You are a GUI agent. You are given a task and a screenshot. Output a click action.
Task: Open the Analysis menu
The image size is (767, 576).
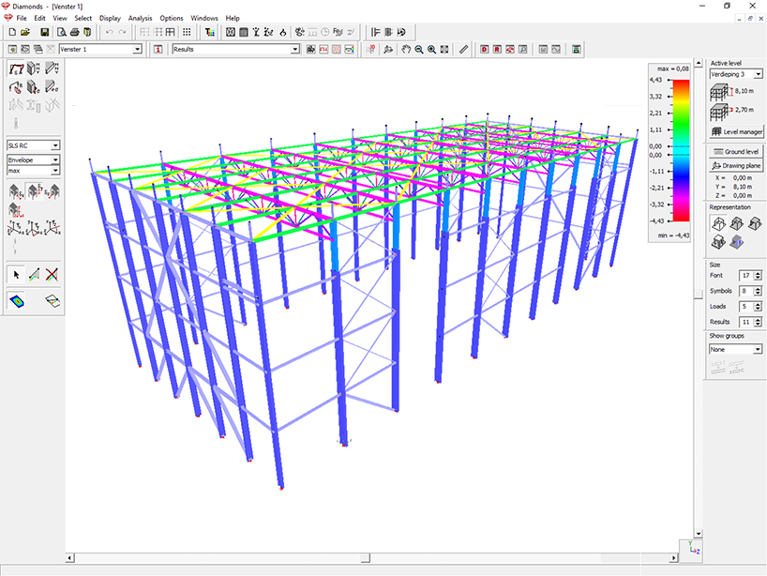[140, 18]
